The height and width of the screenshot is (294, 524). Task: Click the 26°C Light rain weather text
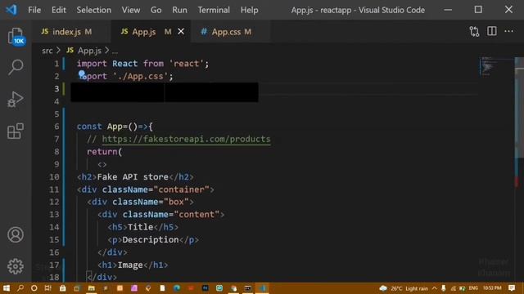pyautogui.click(x=409, y=288)
